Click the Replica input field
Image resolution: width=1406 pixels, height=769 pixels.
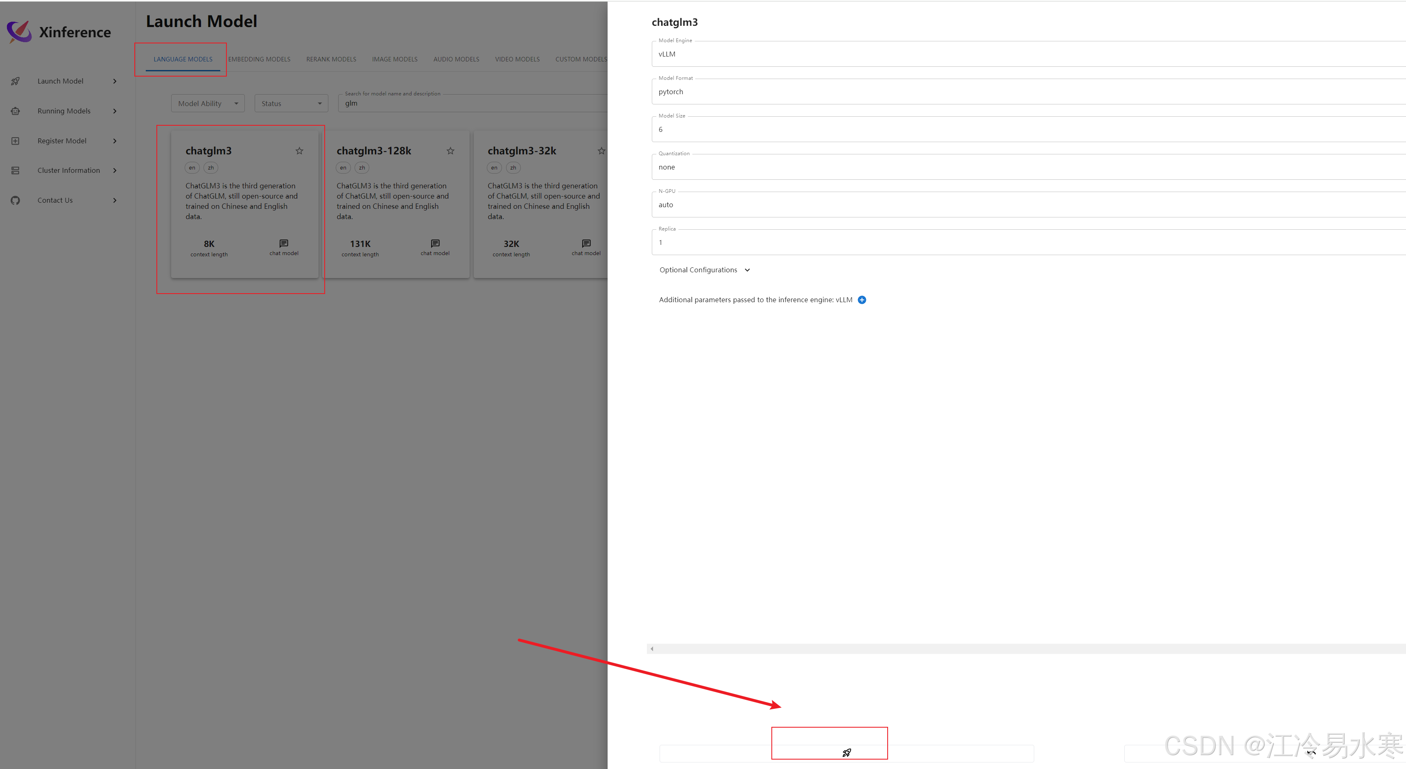tap(1029, 242)
